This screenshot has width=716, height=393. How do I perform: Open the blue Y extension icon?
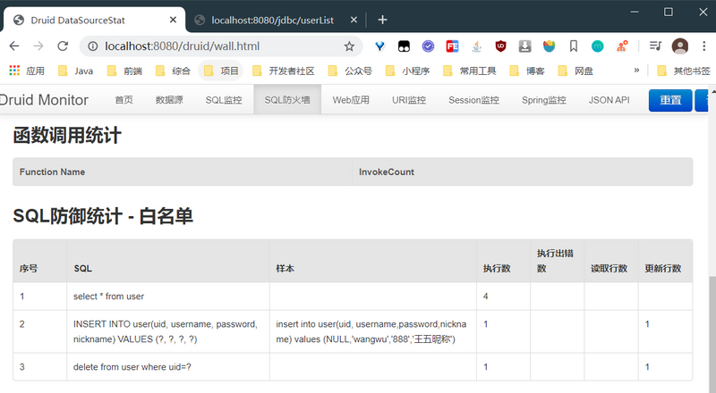coord(379,46)
